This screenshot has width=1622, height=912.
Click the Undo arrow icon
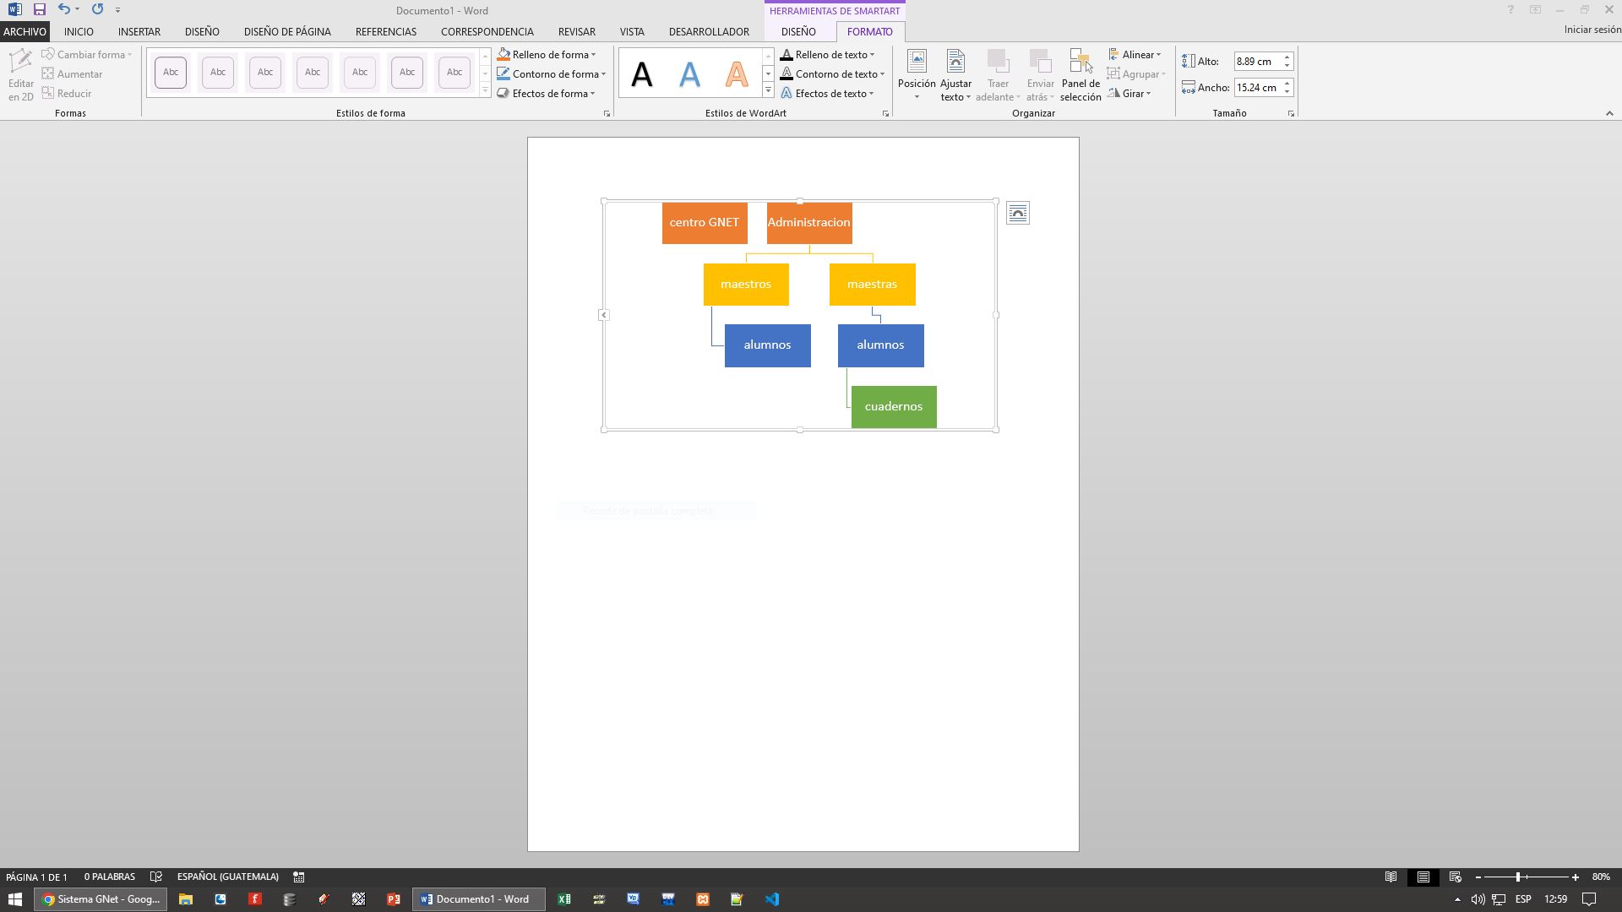click(63, 10)
